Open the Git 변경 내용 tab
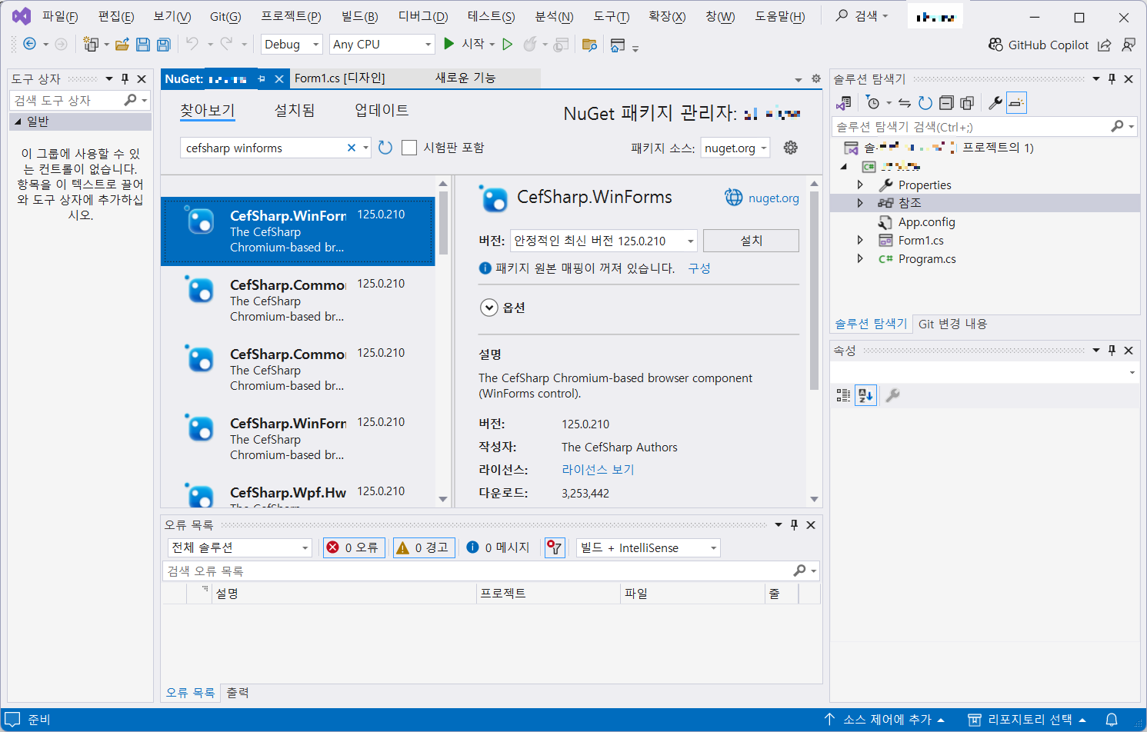This screenshot has height=732, width=1147. point(952,324)
